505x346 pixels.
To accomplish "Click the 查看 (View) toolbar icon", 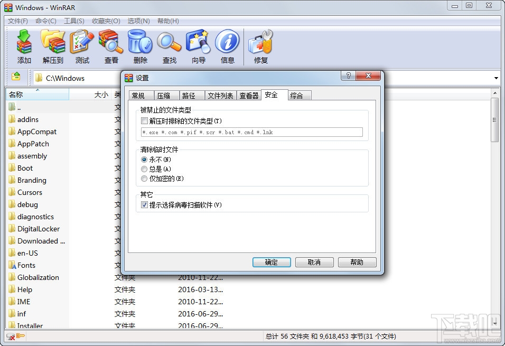I will click(111, 46).
